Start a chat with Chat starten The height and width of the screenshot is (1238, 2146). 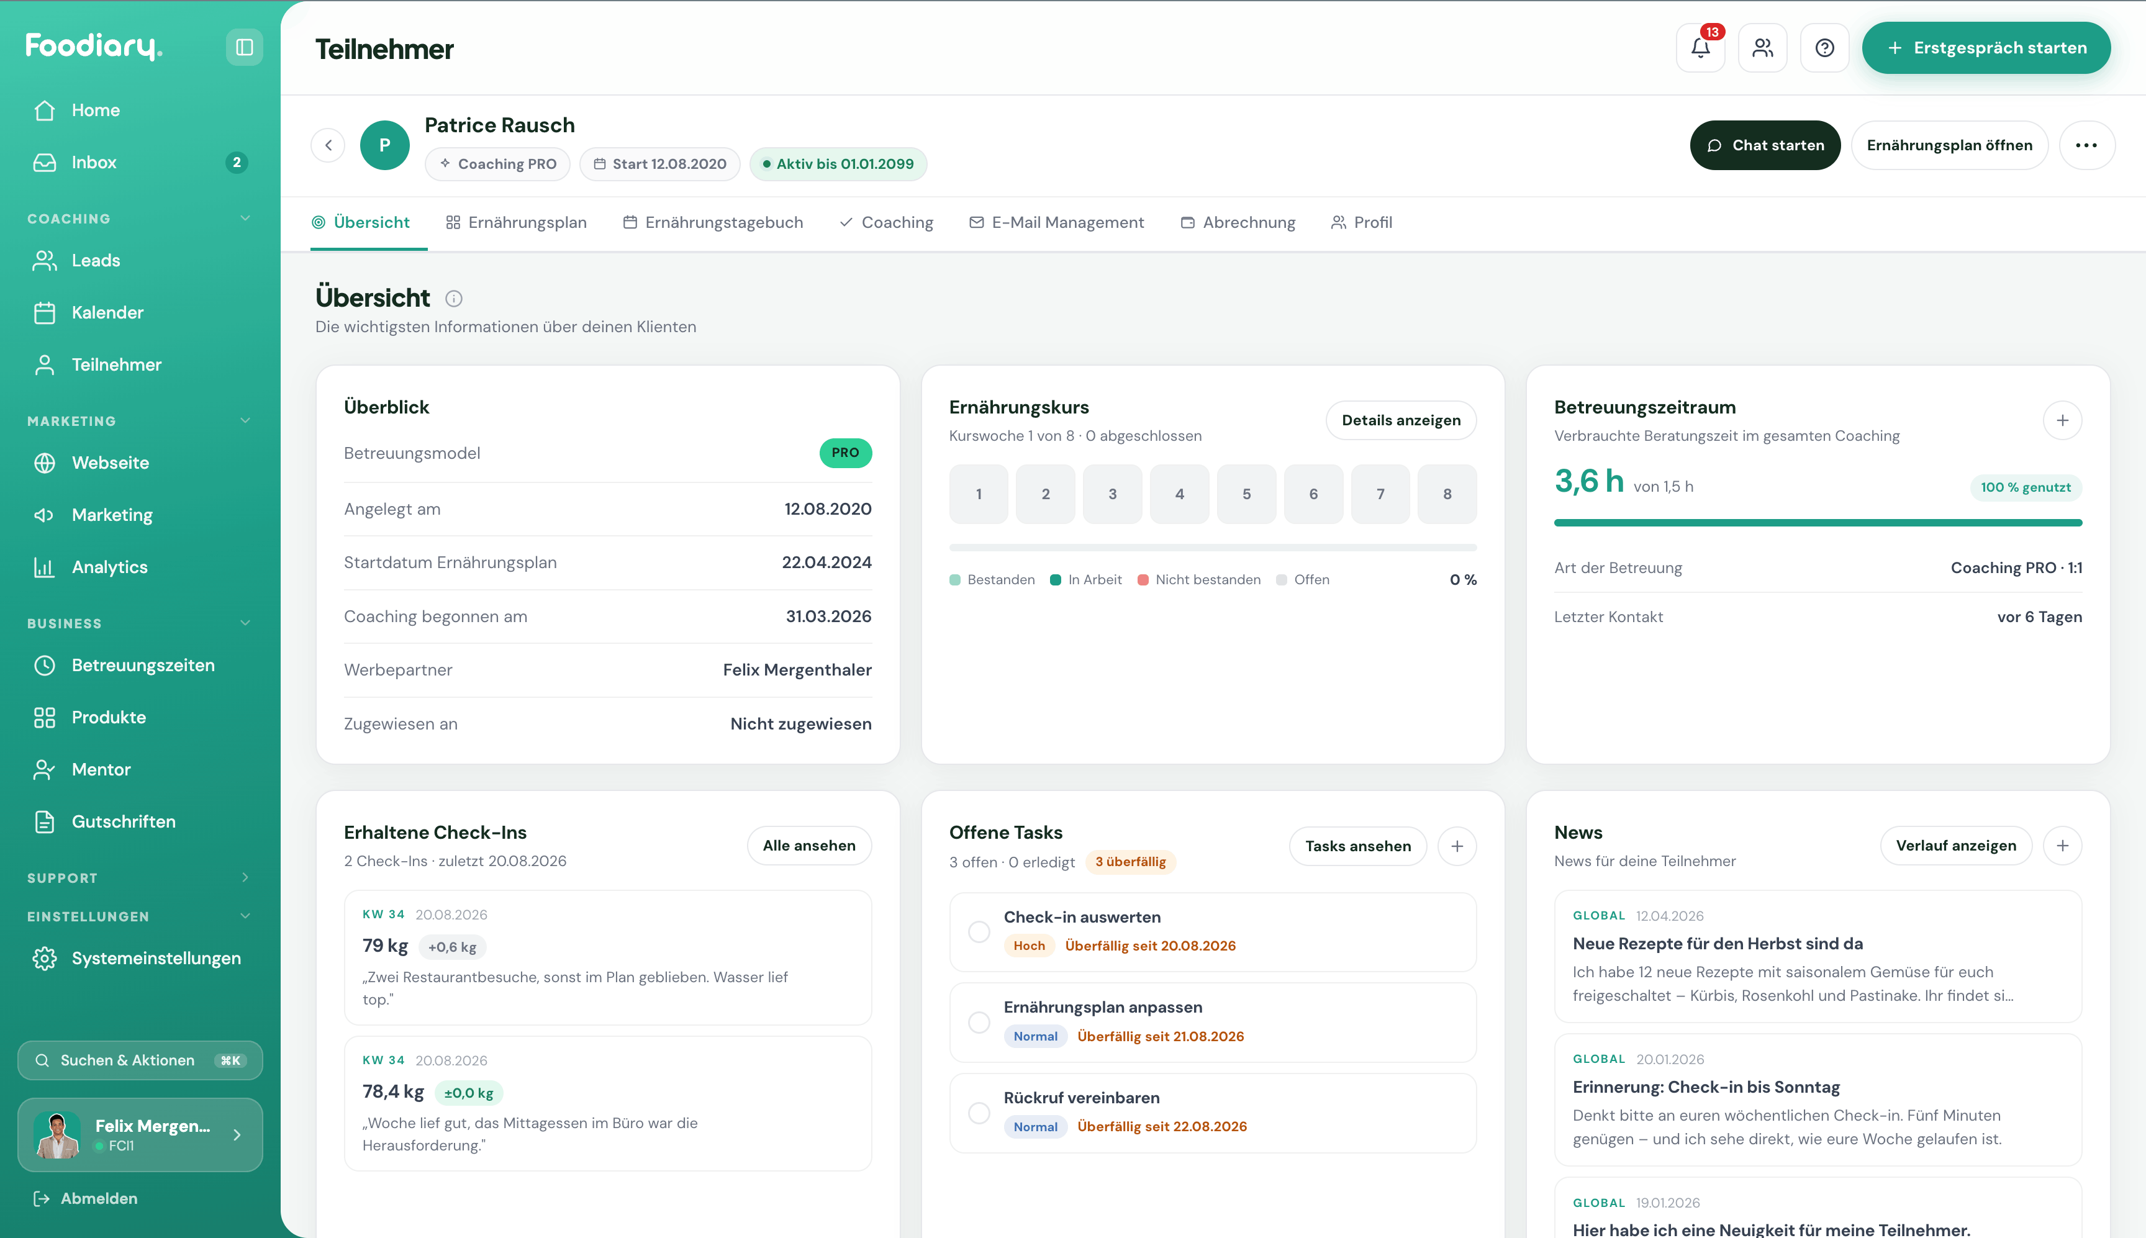pyautogui.click(x=1765, y=145)
